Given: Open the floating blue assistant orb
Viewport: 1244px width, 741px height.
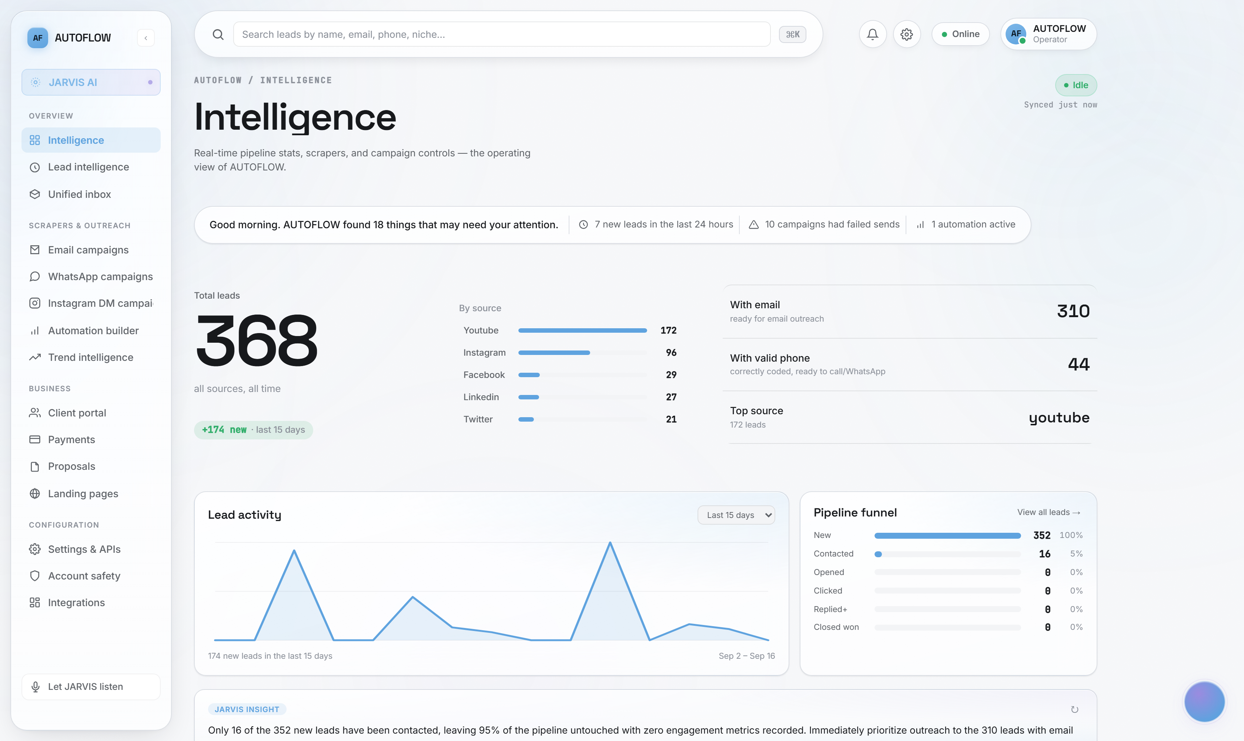Looking at the screenshot, I should (1205, 702).
